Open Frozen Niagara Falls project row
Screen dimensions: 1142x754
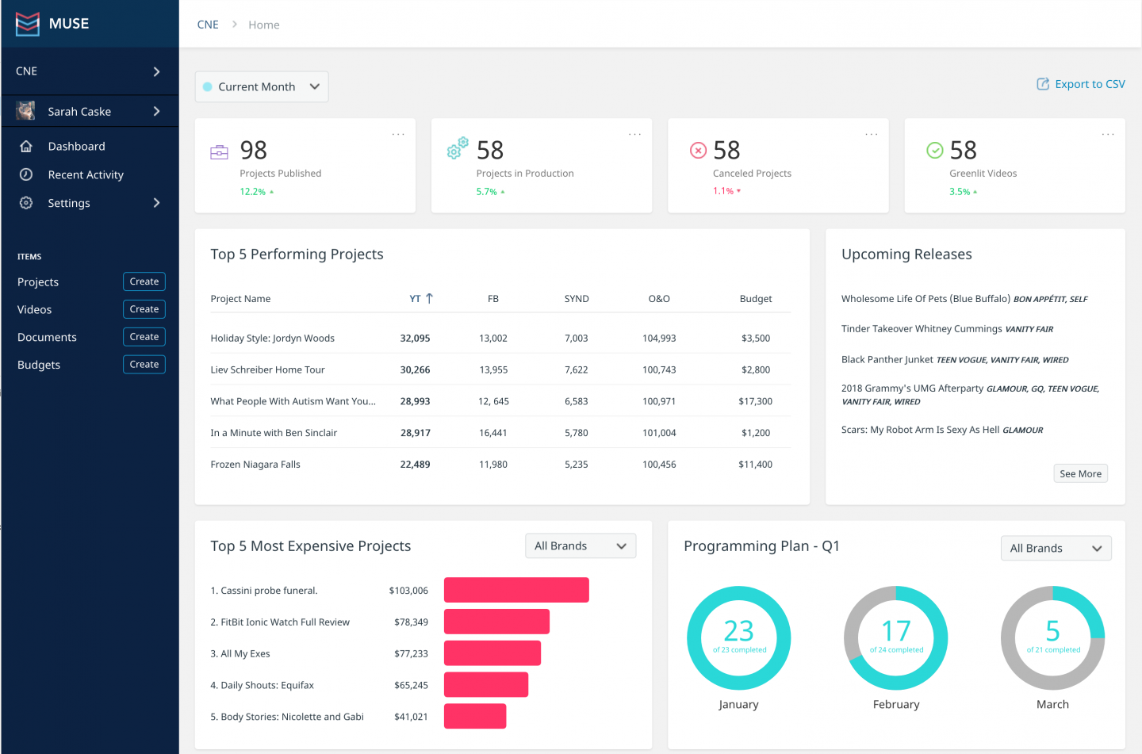point(500,465)
